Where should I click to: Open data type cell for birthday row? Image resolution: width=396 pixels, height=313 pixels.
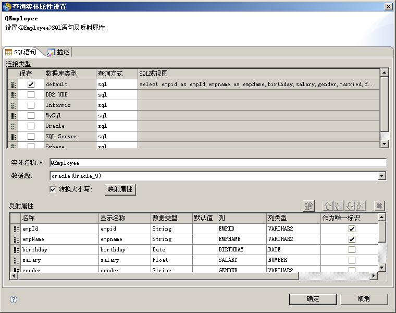pyautogui.click(x=171, y=249)
